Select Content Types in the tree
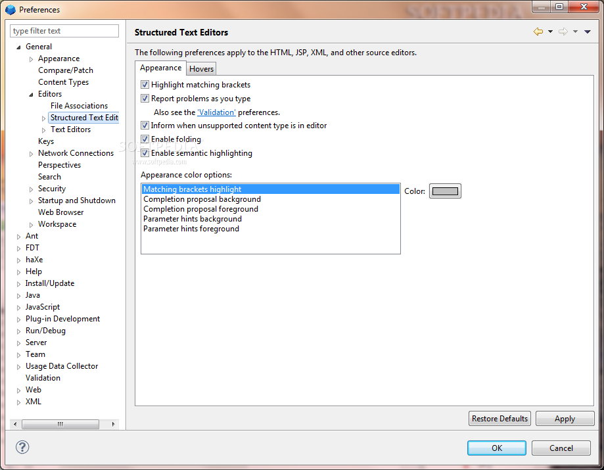 [63, 82]
